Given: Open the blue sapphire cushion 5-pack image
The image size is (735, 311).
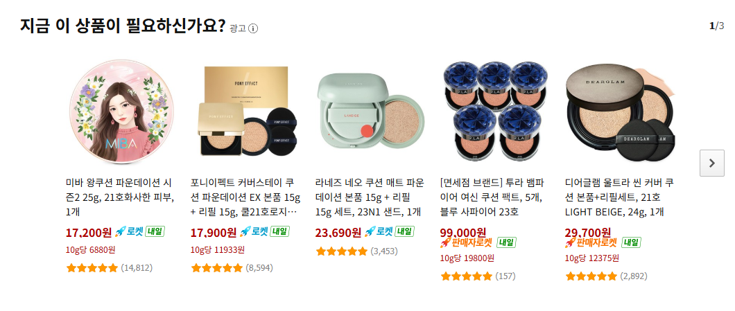Looking at the screenshot, I should click(496, 111).
